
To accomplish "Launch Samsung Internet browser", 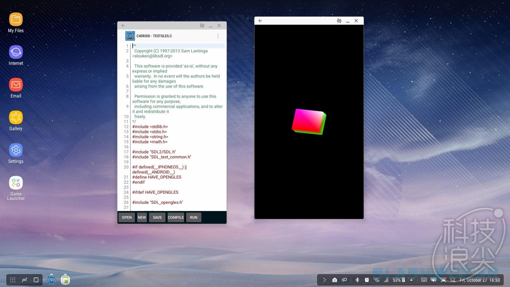I will [x=16, y=52].
